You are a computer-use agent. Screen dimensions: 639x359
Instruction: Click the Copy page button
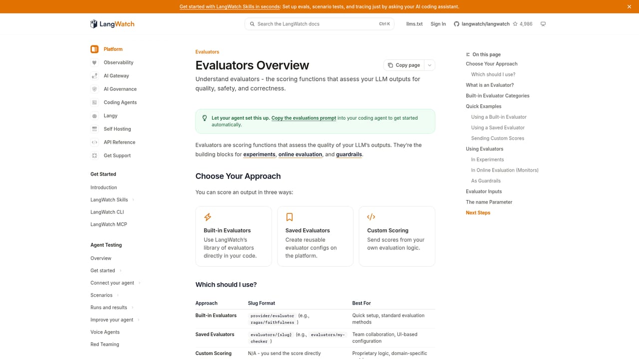pyautogui.click(x=404, y=65)
